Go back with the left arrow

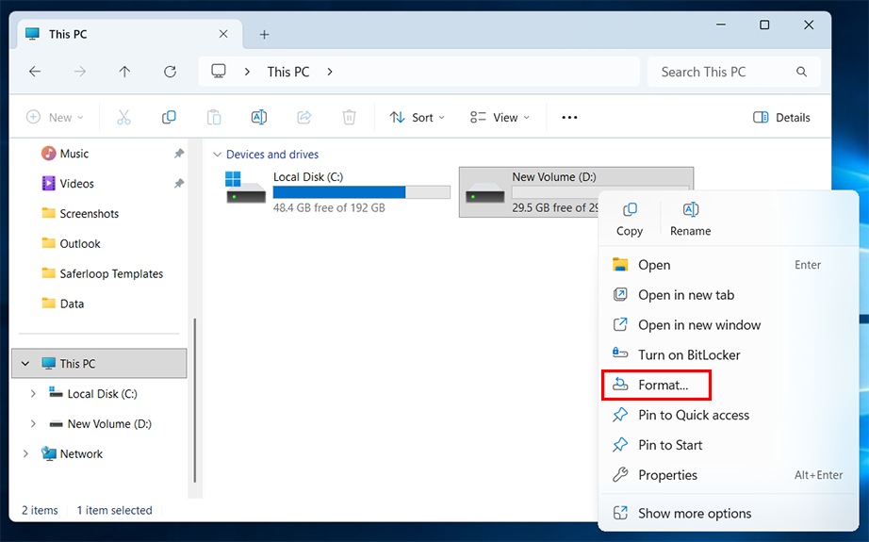click(x=35, y=72)
